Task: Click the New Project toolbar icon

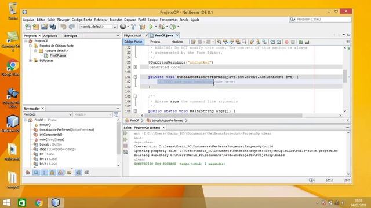Action: point(36,27)
